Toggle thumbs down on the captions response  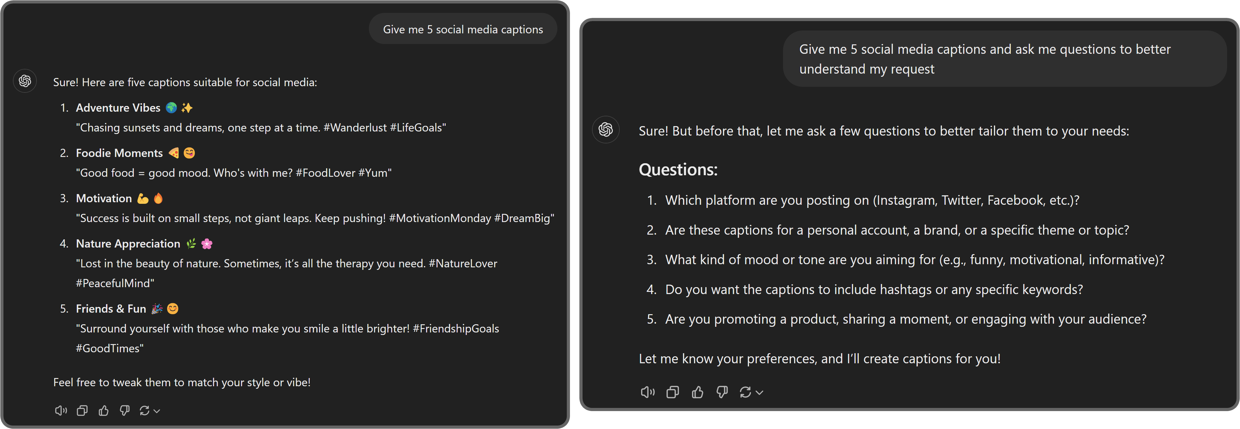pos(124,410)
